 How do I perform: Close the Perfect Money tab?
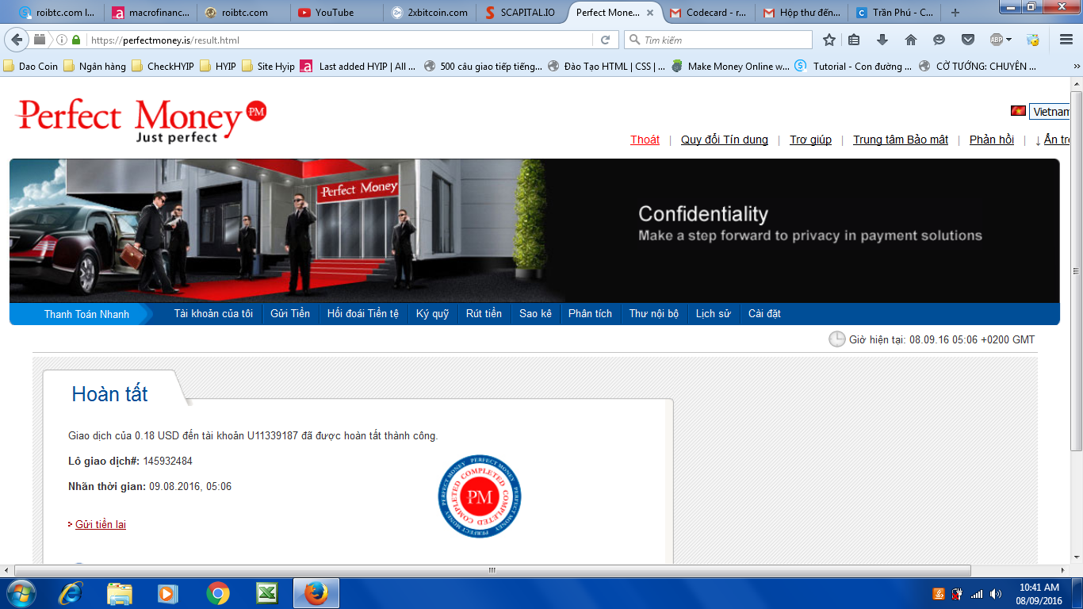click(651, 13)
